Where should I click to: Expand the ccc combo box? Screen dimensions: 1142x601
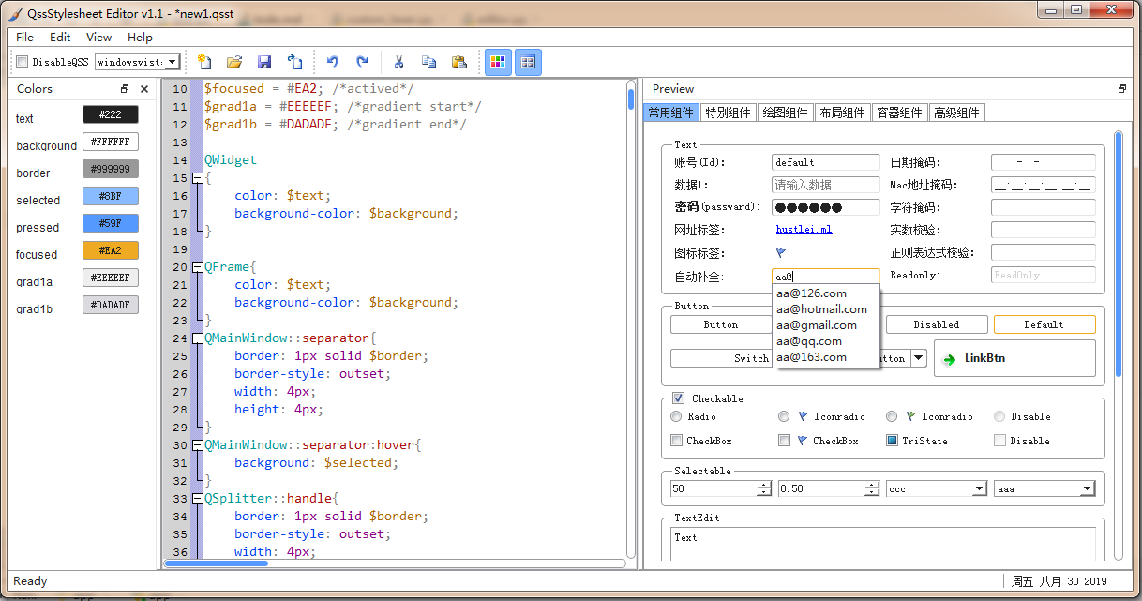tap(979, 488)
